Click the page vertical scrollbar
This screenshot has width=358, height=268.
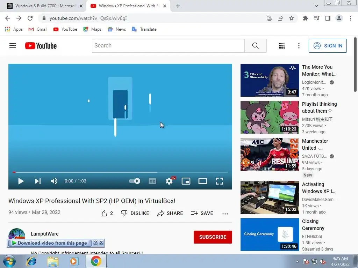pos(355,65)
